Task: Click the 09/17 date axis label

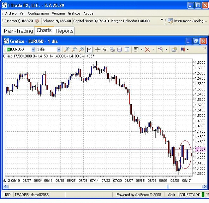Action: pos(187,181)
